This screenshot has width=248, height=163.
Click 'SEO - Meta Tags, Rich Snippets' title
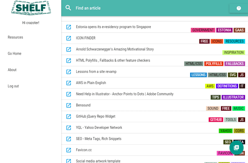(99, 139)
